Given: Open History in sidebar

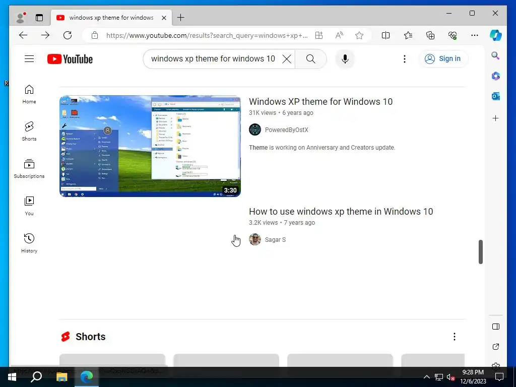Looking at the screenshot, I should (x=29, y=243).
